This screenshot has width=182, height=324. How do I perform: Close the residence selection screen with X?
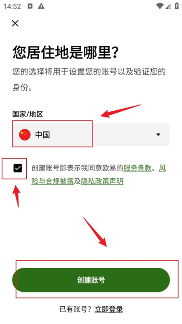tap(15, 23)
